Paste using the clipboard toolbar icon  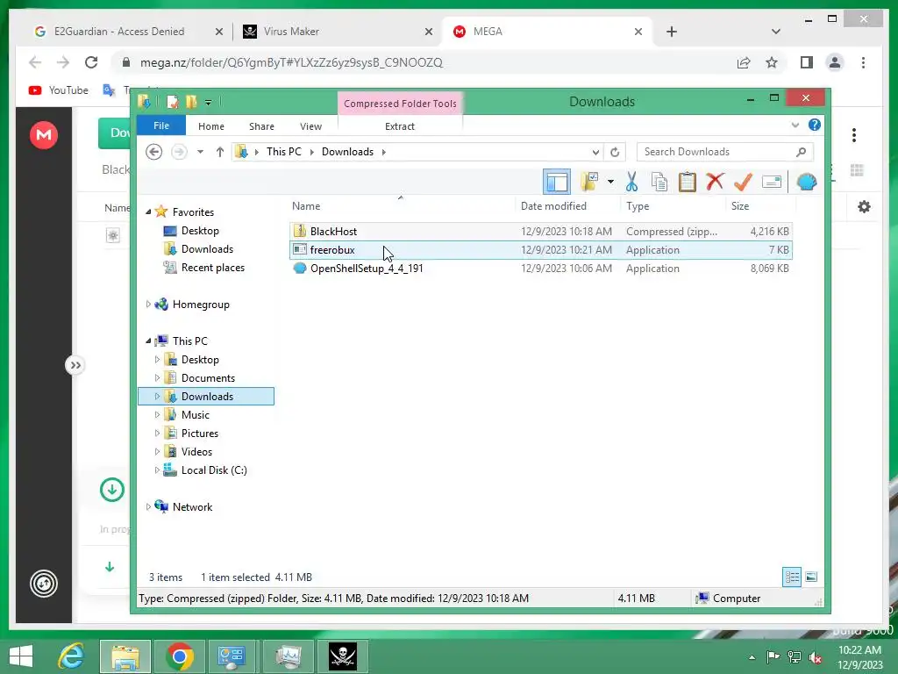(x=688, y=183)
